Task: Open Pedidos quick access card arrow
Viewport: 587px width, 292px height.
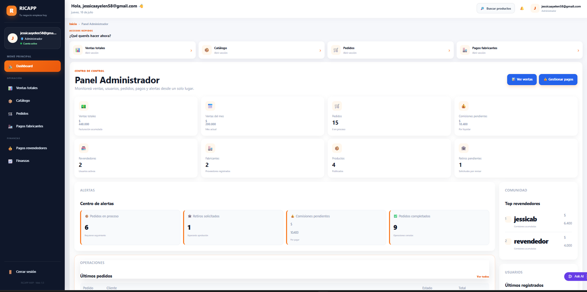Action: tap(449, 51)
